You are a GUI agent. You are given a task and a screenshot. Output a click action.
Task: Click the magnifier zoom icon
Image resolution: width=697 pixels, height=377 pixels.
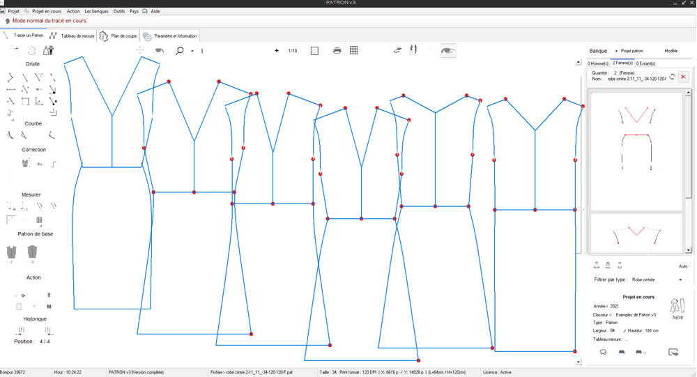click(x=180, y=51)
